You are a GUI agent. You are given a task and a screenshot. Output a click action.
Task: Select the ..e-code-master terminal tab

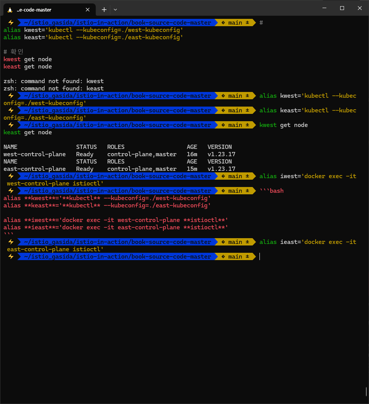click(x=50, y=10)
